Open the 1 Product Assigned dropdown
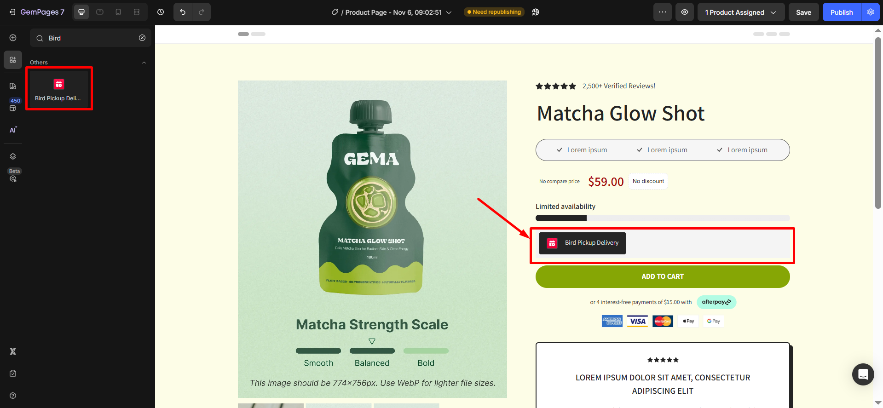Viewport: 883px width, 408px height. [x=740, y=12]
